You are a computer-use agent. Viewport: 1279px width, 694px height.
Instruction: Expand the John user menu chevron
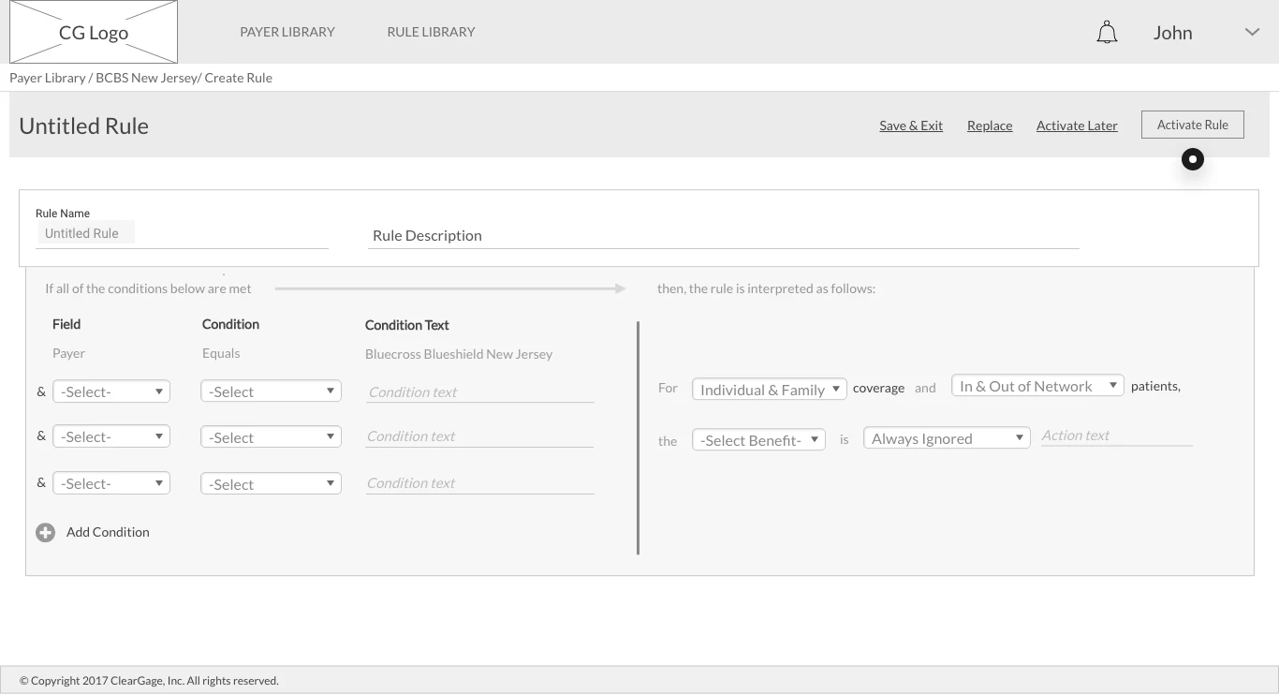tap(1252, 32)
